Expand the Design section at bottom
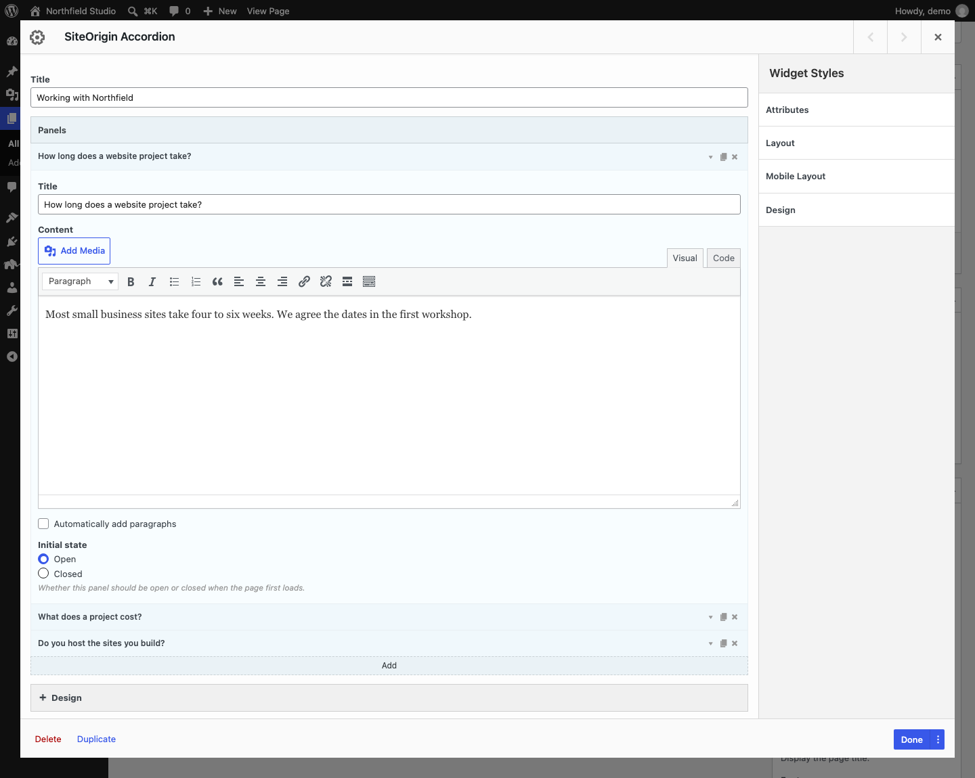The width and height of the screenshot is (975, 778). point(389,697)
